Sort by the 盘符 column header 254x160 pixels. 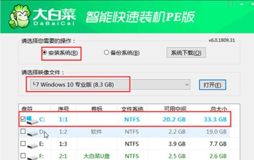[27, 109]
